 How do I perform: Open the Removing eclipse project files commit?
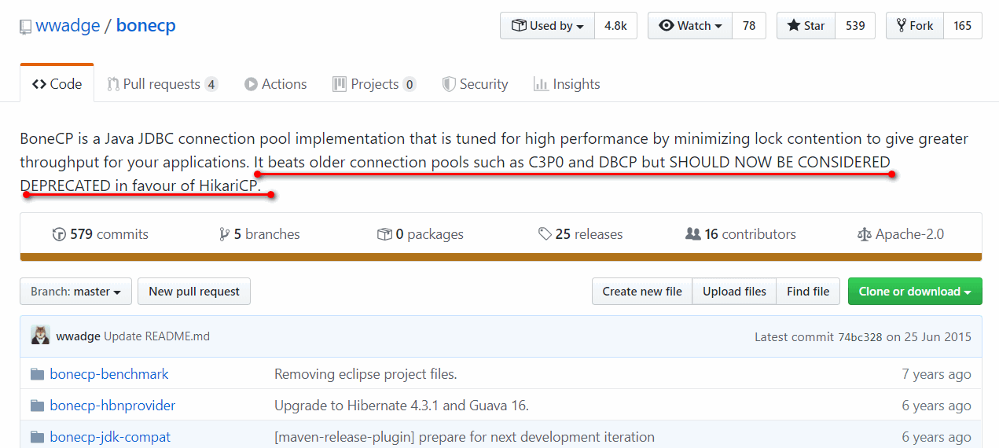tap(365, 374)
